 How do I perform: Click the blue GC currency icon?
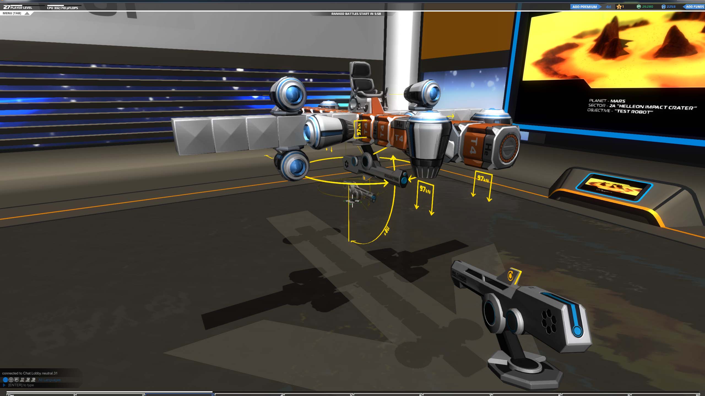point(663,7)
